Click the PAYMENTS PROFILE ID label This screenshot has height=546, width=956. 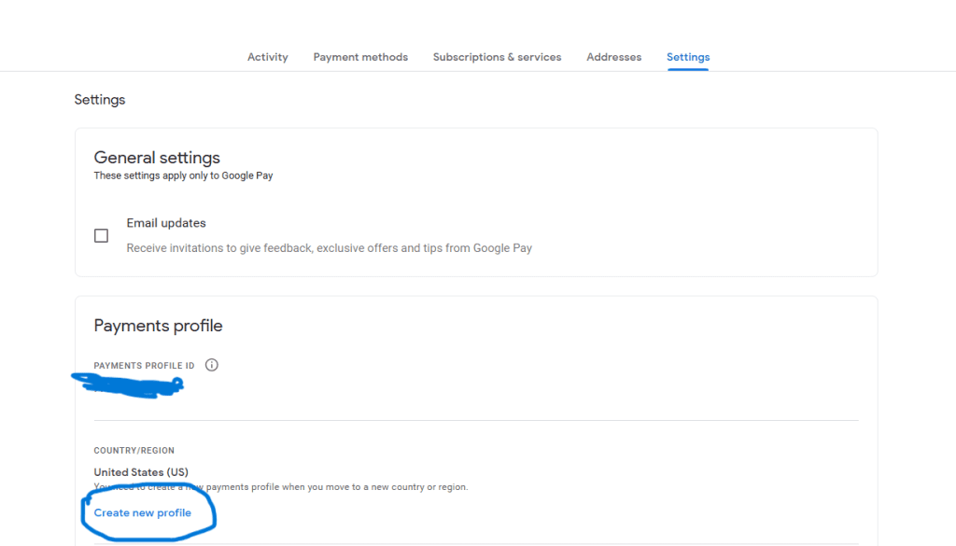pyautogui.click(x=144, y=366)
